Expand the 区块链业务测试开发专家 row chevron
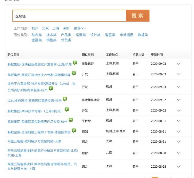The width and height of the screenshot is (194, 178). tap(178, 64)
